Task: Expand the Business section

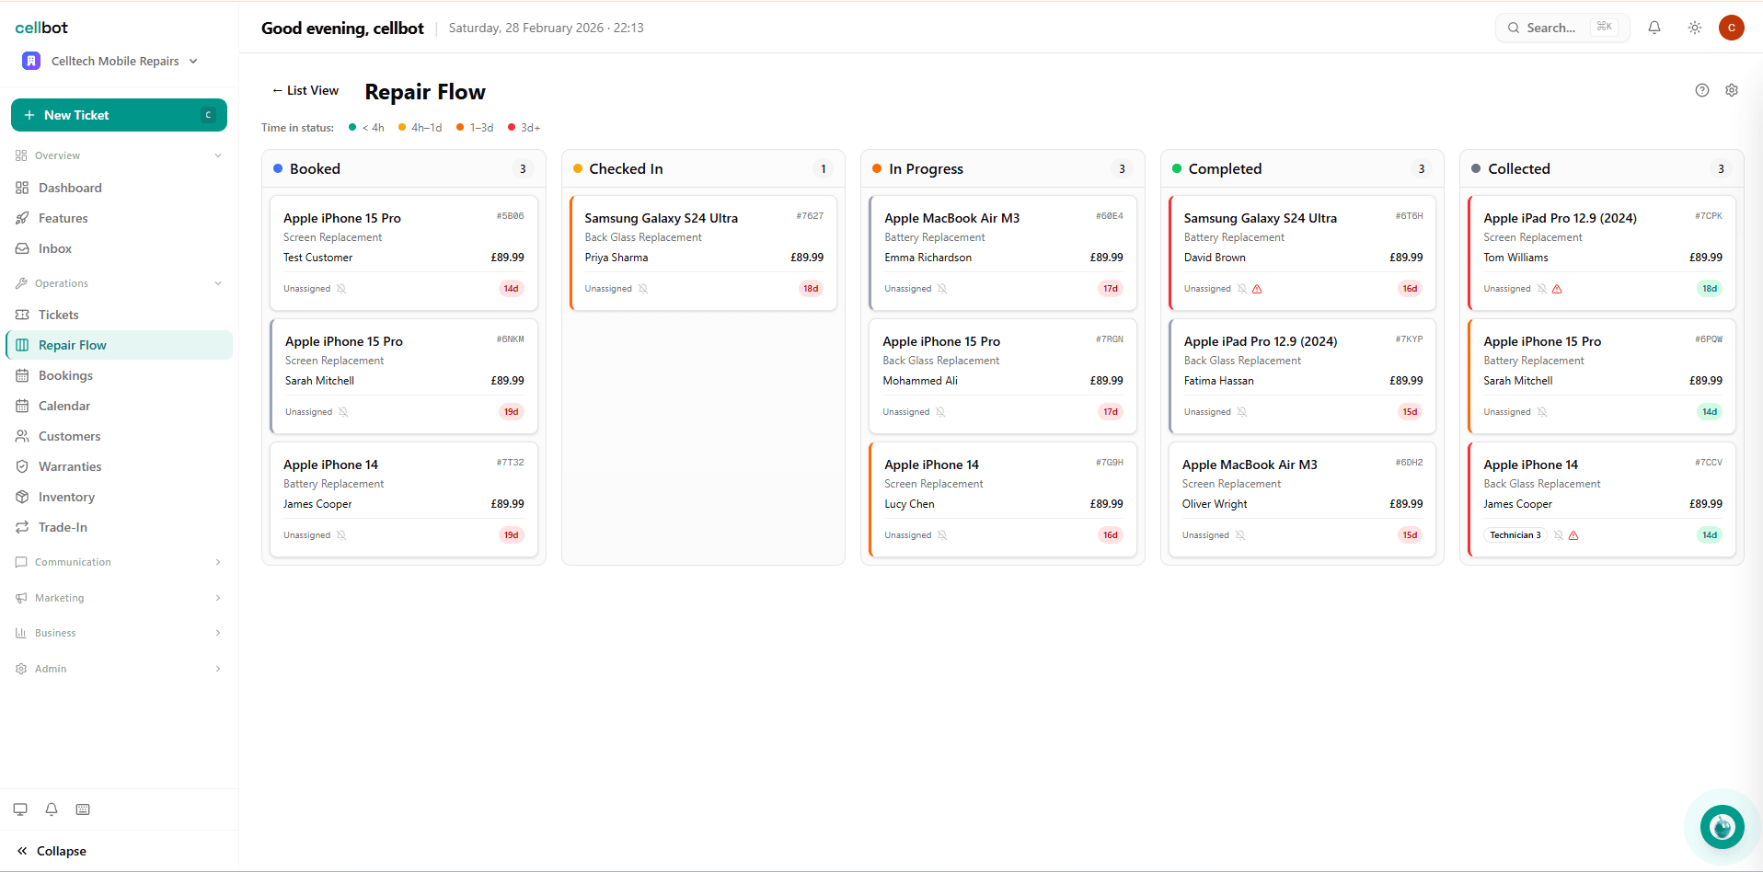Action: [119, 633]
